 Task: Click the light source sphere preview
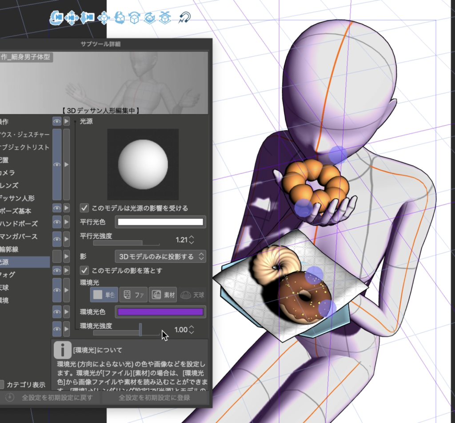143,164
